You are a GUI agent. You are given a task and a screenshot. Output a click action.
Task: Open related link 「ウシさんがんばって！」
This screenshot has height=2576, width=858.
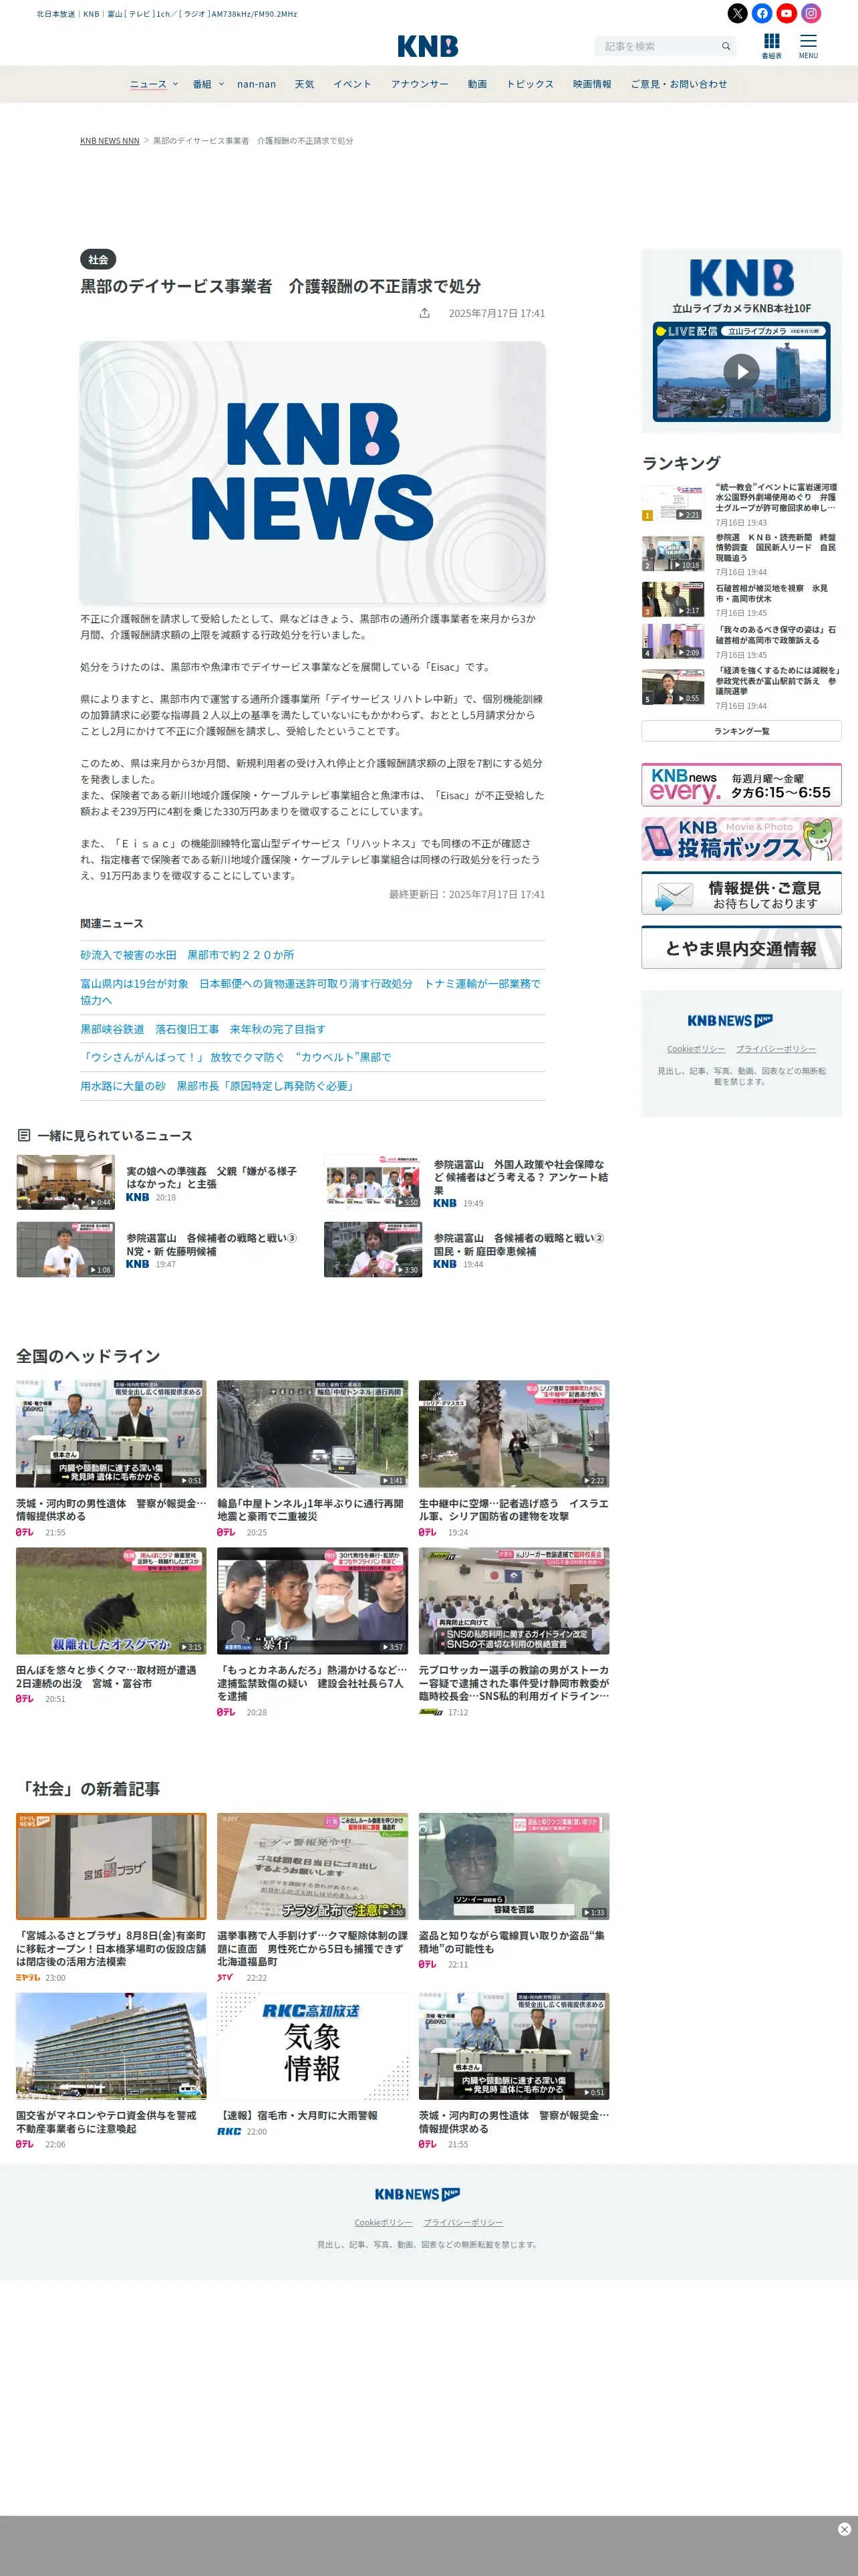(x=236, y=1057)
